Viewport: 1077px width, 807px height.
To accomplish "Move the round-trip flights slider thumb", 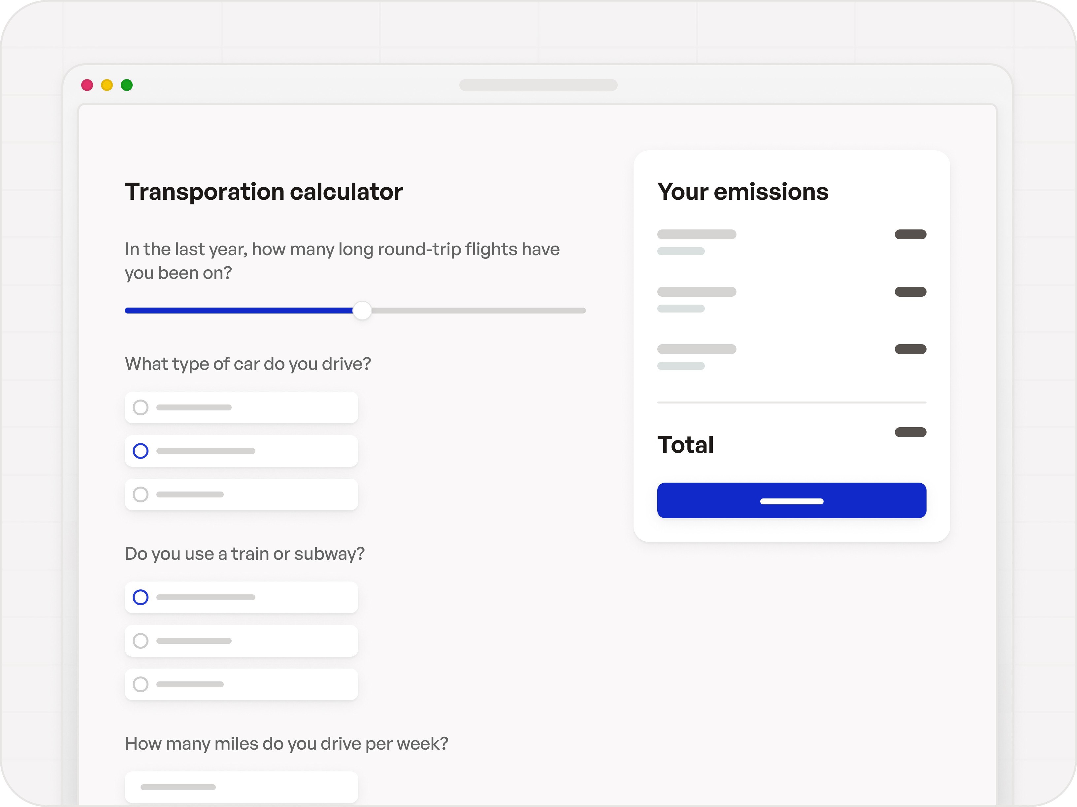I will pos(362,310).
